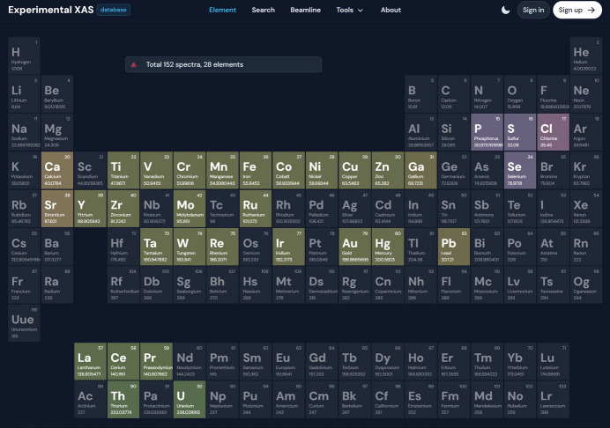Viewport: 610px width, 428px height.
Task: Click the warning triangle icon in spectra banner
Action: (x=134, y=64)
